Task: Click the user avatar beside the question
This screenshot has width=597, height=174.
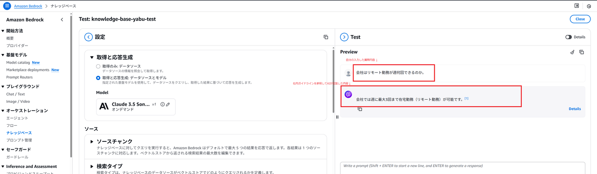Action: click(348, 73)
